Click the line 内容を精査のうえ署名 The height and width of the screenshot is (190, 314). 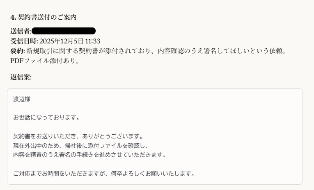(89, 155)
